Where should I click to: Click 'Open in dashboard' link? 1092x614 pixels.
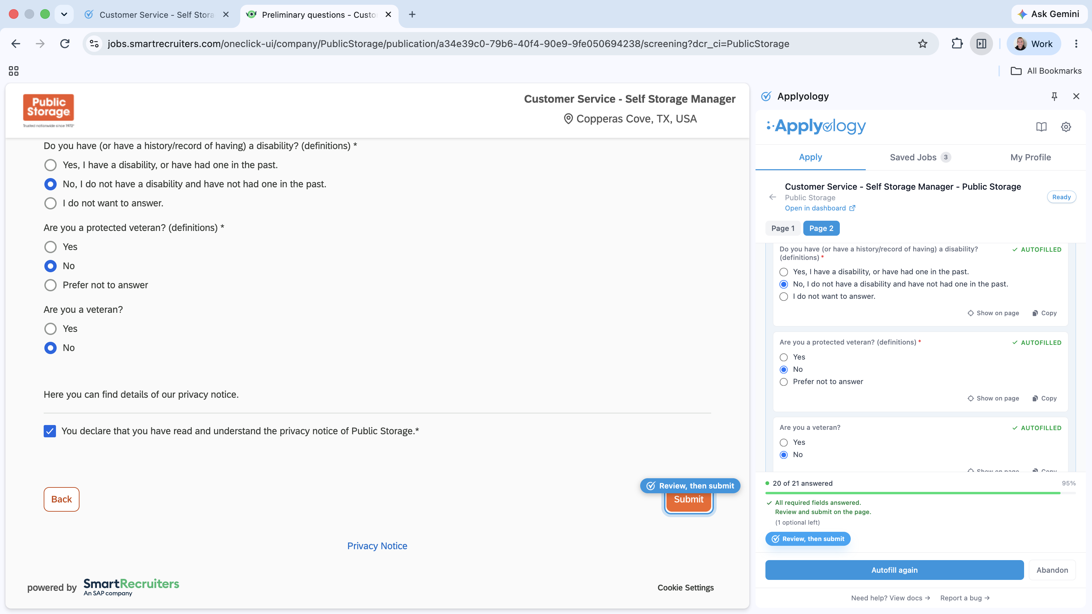820,208
